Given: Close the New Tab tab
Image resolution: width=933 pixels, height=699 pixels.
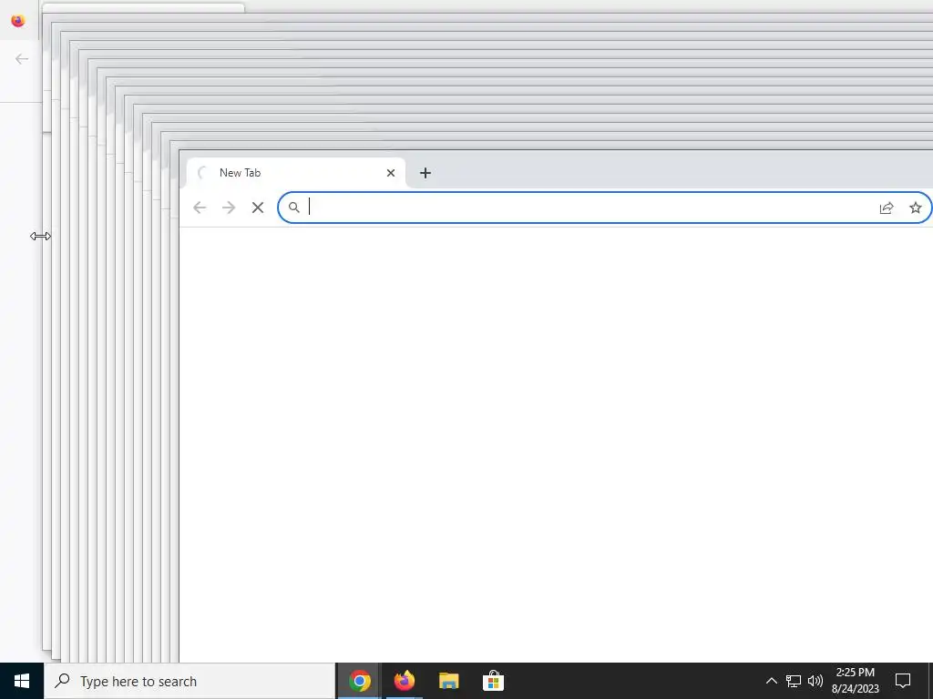Looking at the screenshot, I should coord(390,173).
